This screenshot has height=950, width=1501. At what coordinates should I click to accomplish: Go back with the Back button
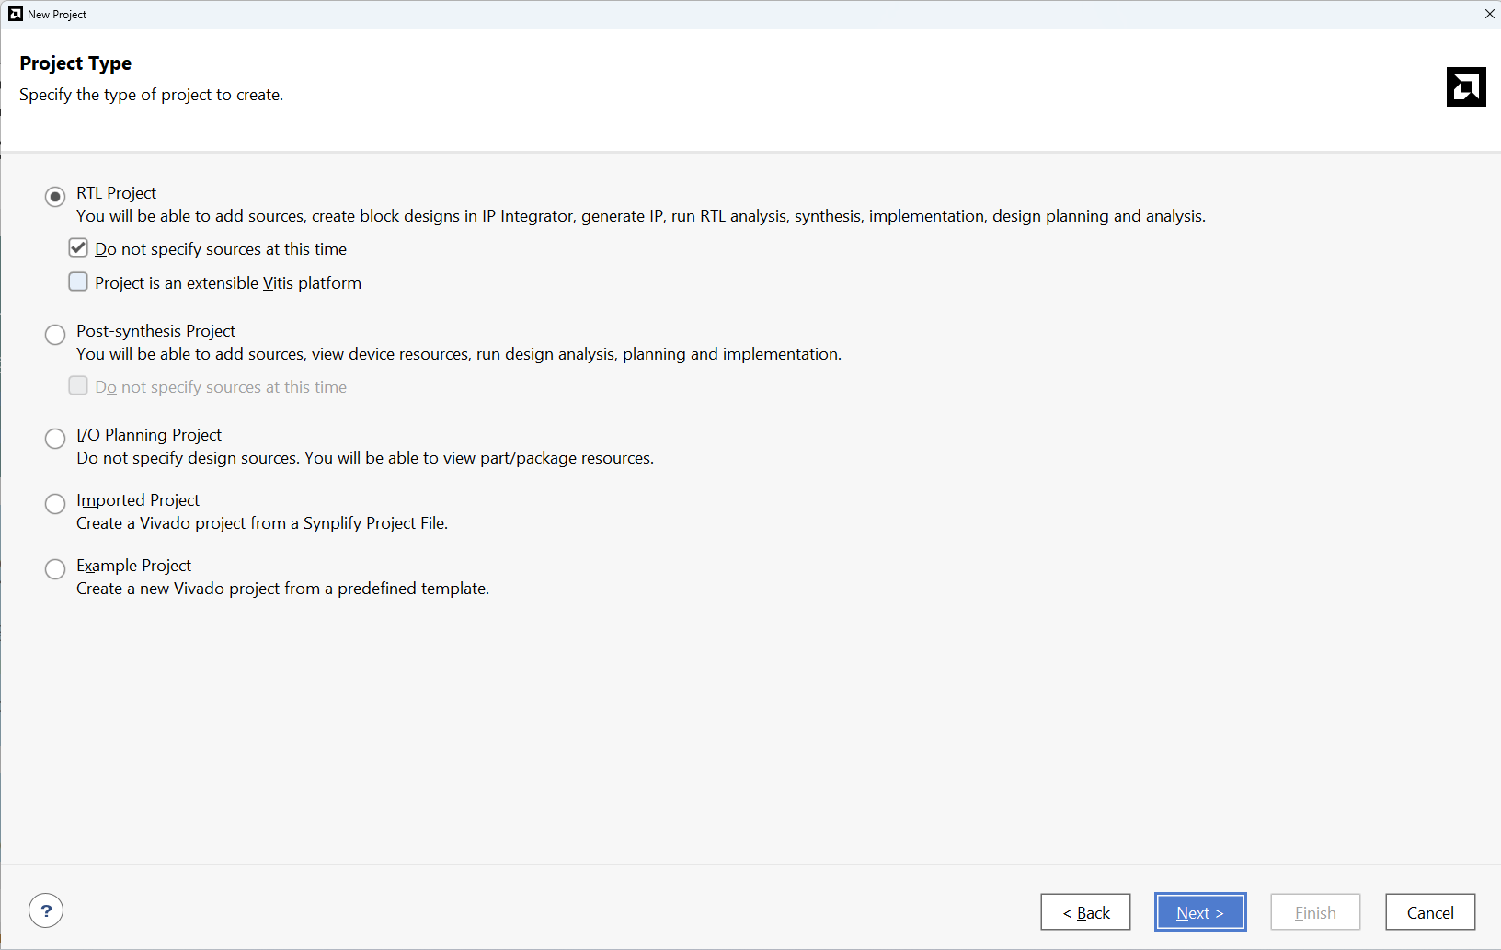click(x=1085, y=912)
